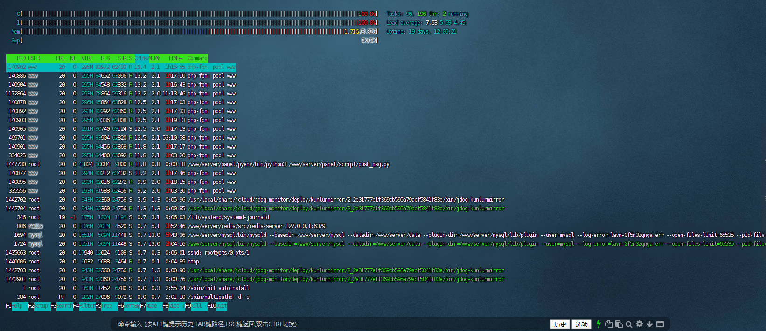The width and height of the screenshot is (766, 331).
Task: Choose F4 Filter in htop footer
Action: tap(84, 306)
